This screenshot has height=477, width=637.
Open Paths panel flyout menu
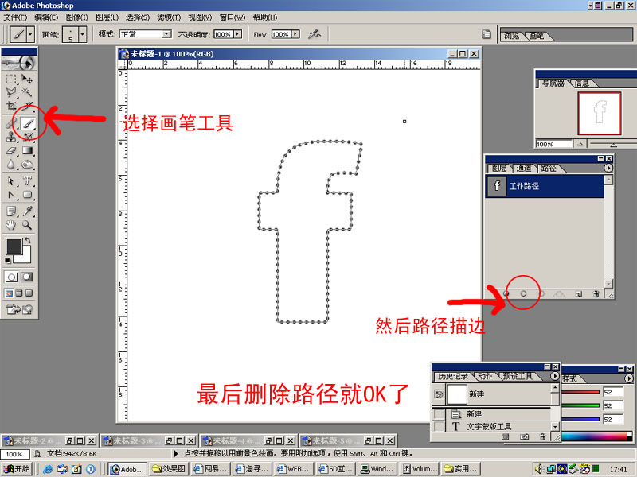tap(608, 168)
